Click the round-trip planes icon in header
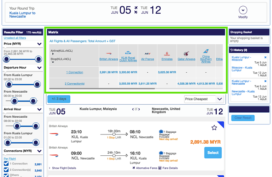Image resolution: width=272 pixels, height=177 pixels. click(136, 10)
